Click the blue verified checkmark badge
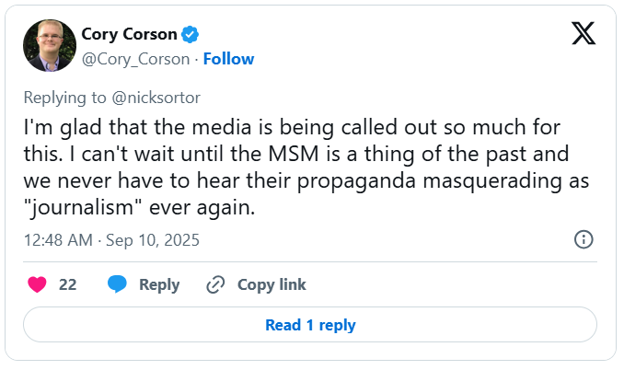 191,35
